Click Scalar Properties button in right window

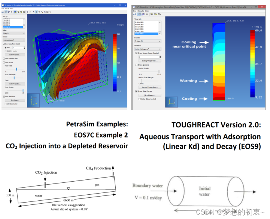coord(150,61)
